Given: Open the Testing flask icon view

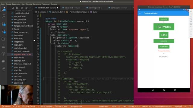Looking at the screenshot, I should pos(3,46).
